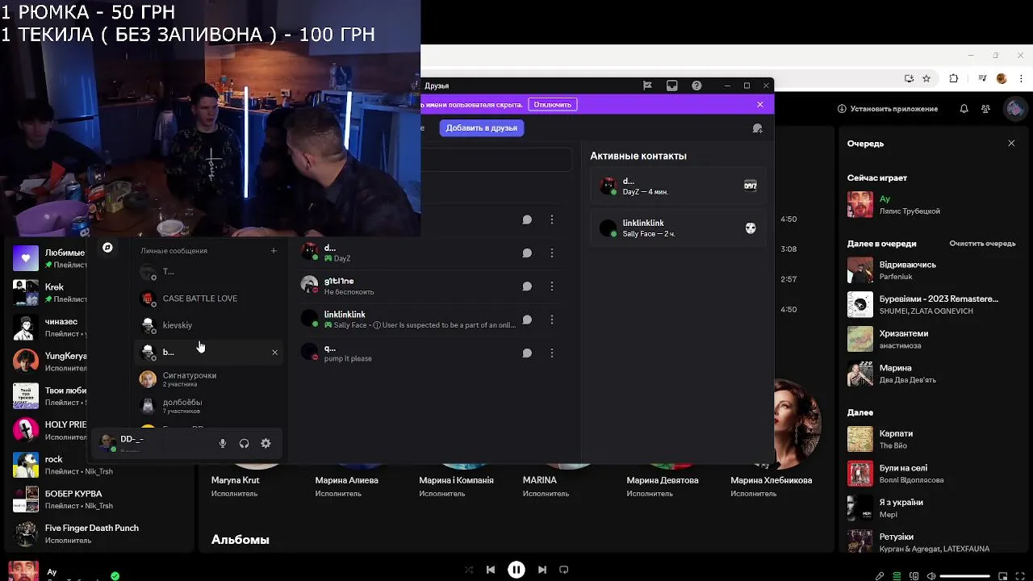The image size is (1033, 581).
Task: Open more options for pump it please friend
Action: pyautogui.click(x=552, y=353)
